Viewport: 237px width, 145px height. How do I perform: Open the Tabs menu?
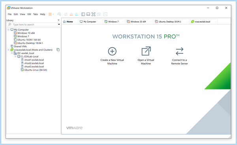click(x=36, y=14)
